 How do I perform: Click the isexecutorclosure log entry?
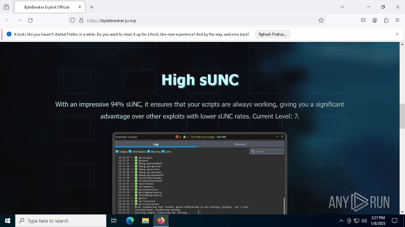(x=150, y=178)
